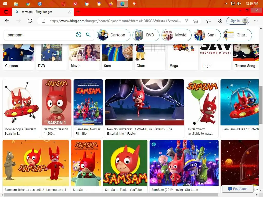The height and width of the screenshot is (197, 263).
Task: Open the Theme Song related search card
Action: (246, 57)
